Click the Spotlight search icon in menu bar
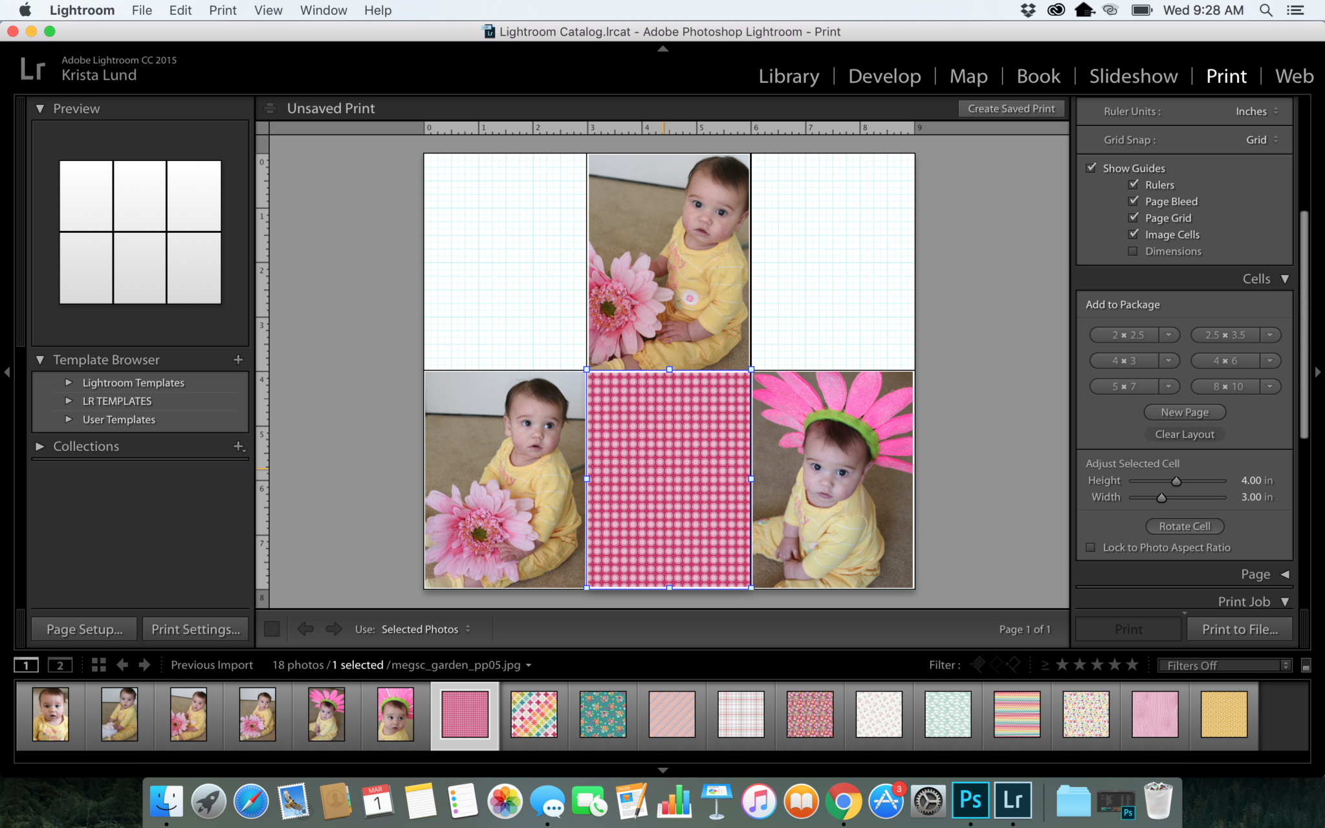The width and height of the screenshot is (1325, 828). click(x=1266, y=10)
